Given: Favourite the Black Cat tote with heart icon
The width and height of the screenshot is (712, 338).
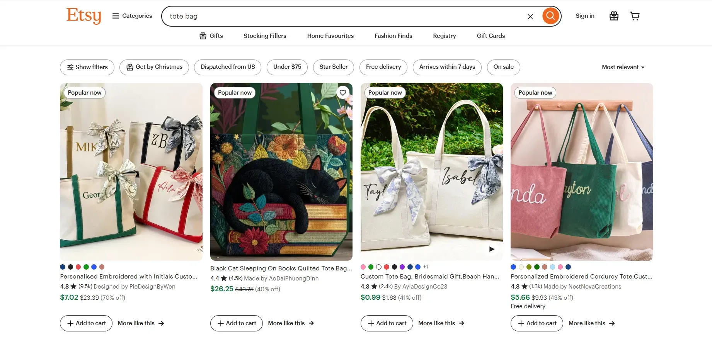Looking at the screenshot, I should click(x=342, y=92).
